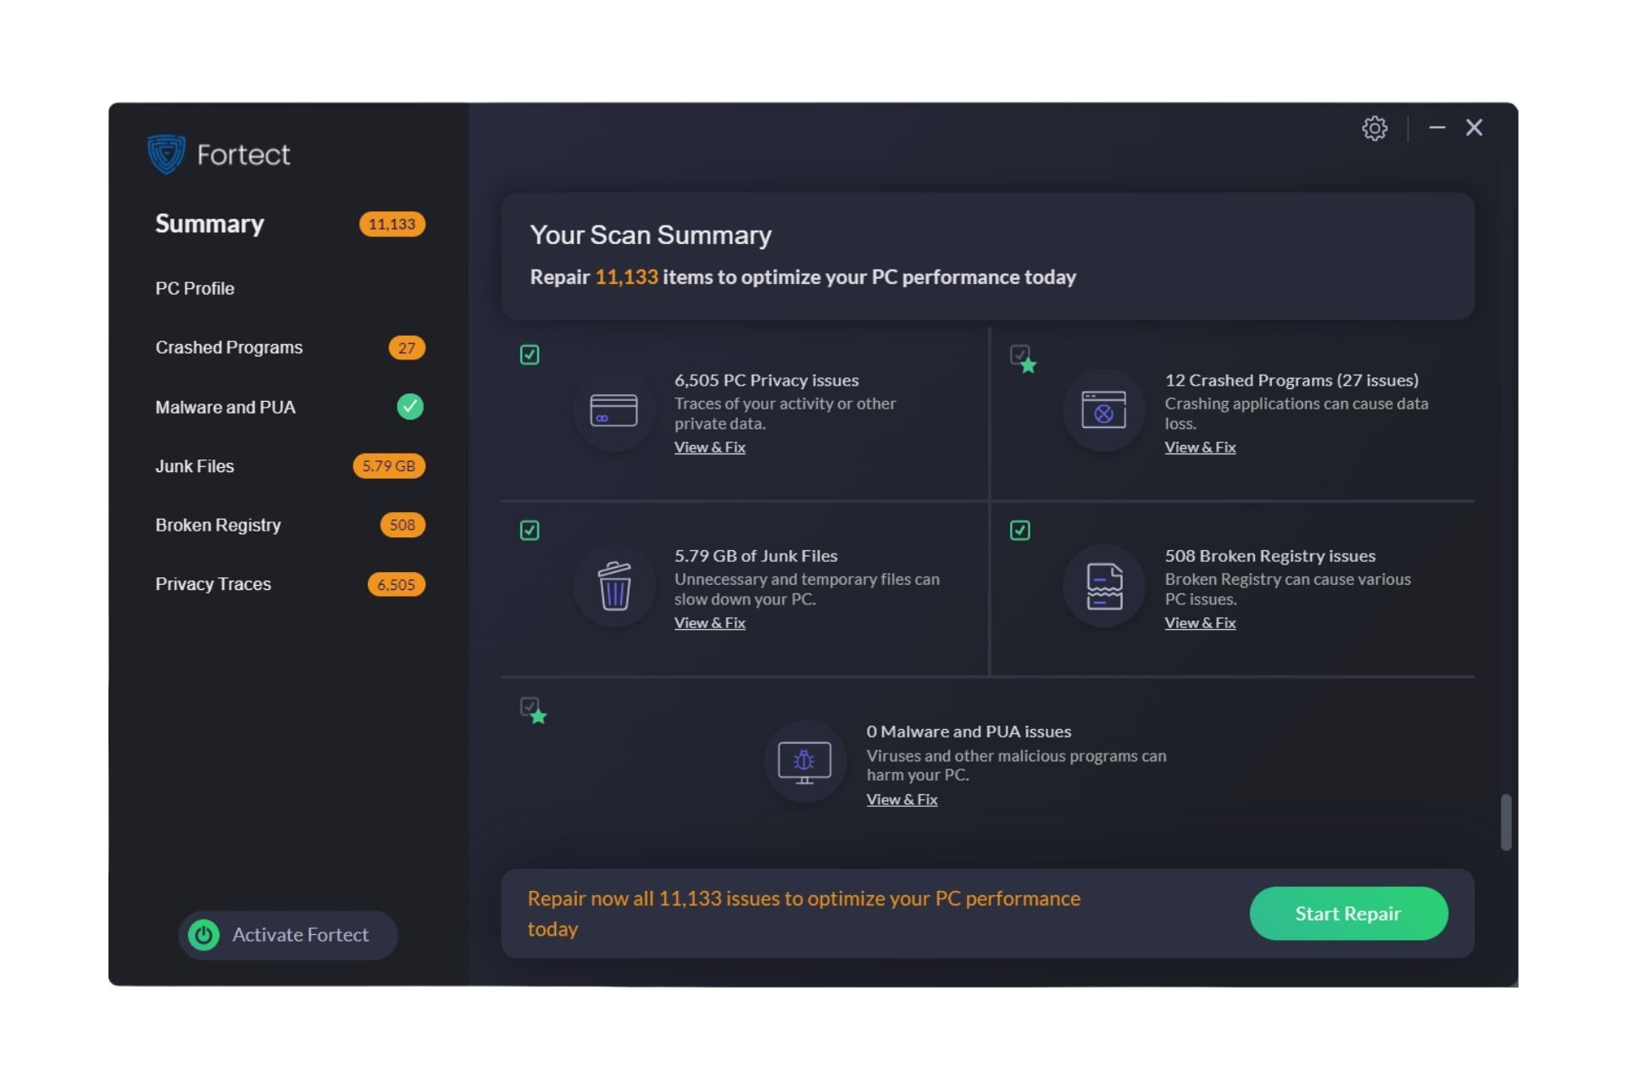Click Start Repair button

[1348, 913]
